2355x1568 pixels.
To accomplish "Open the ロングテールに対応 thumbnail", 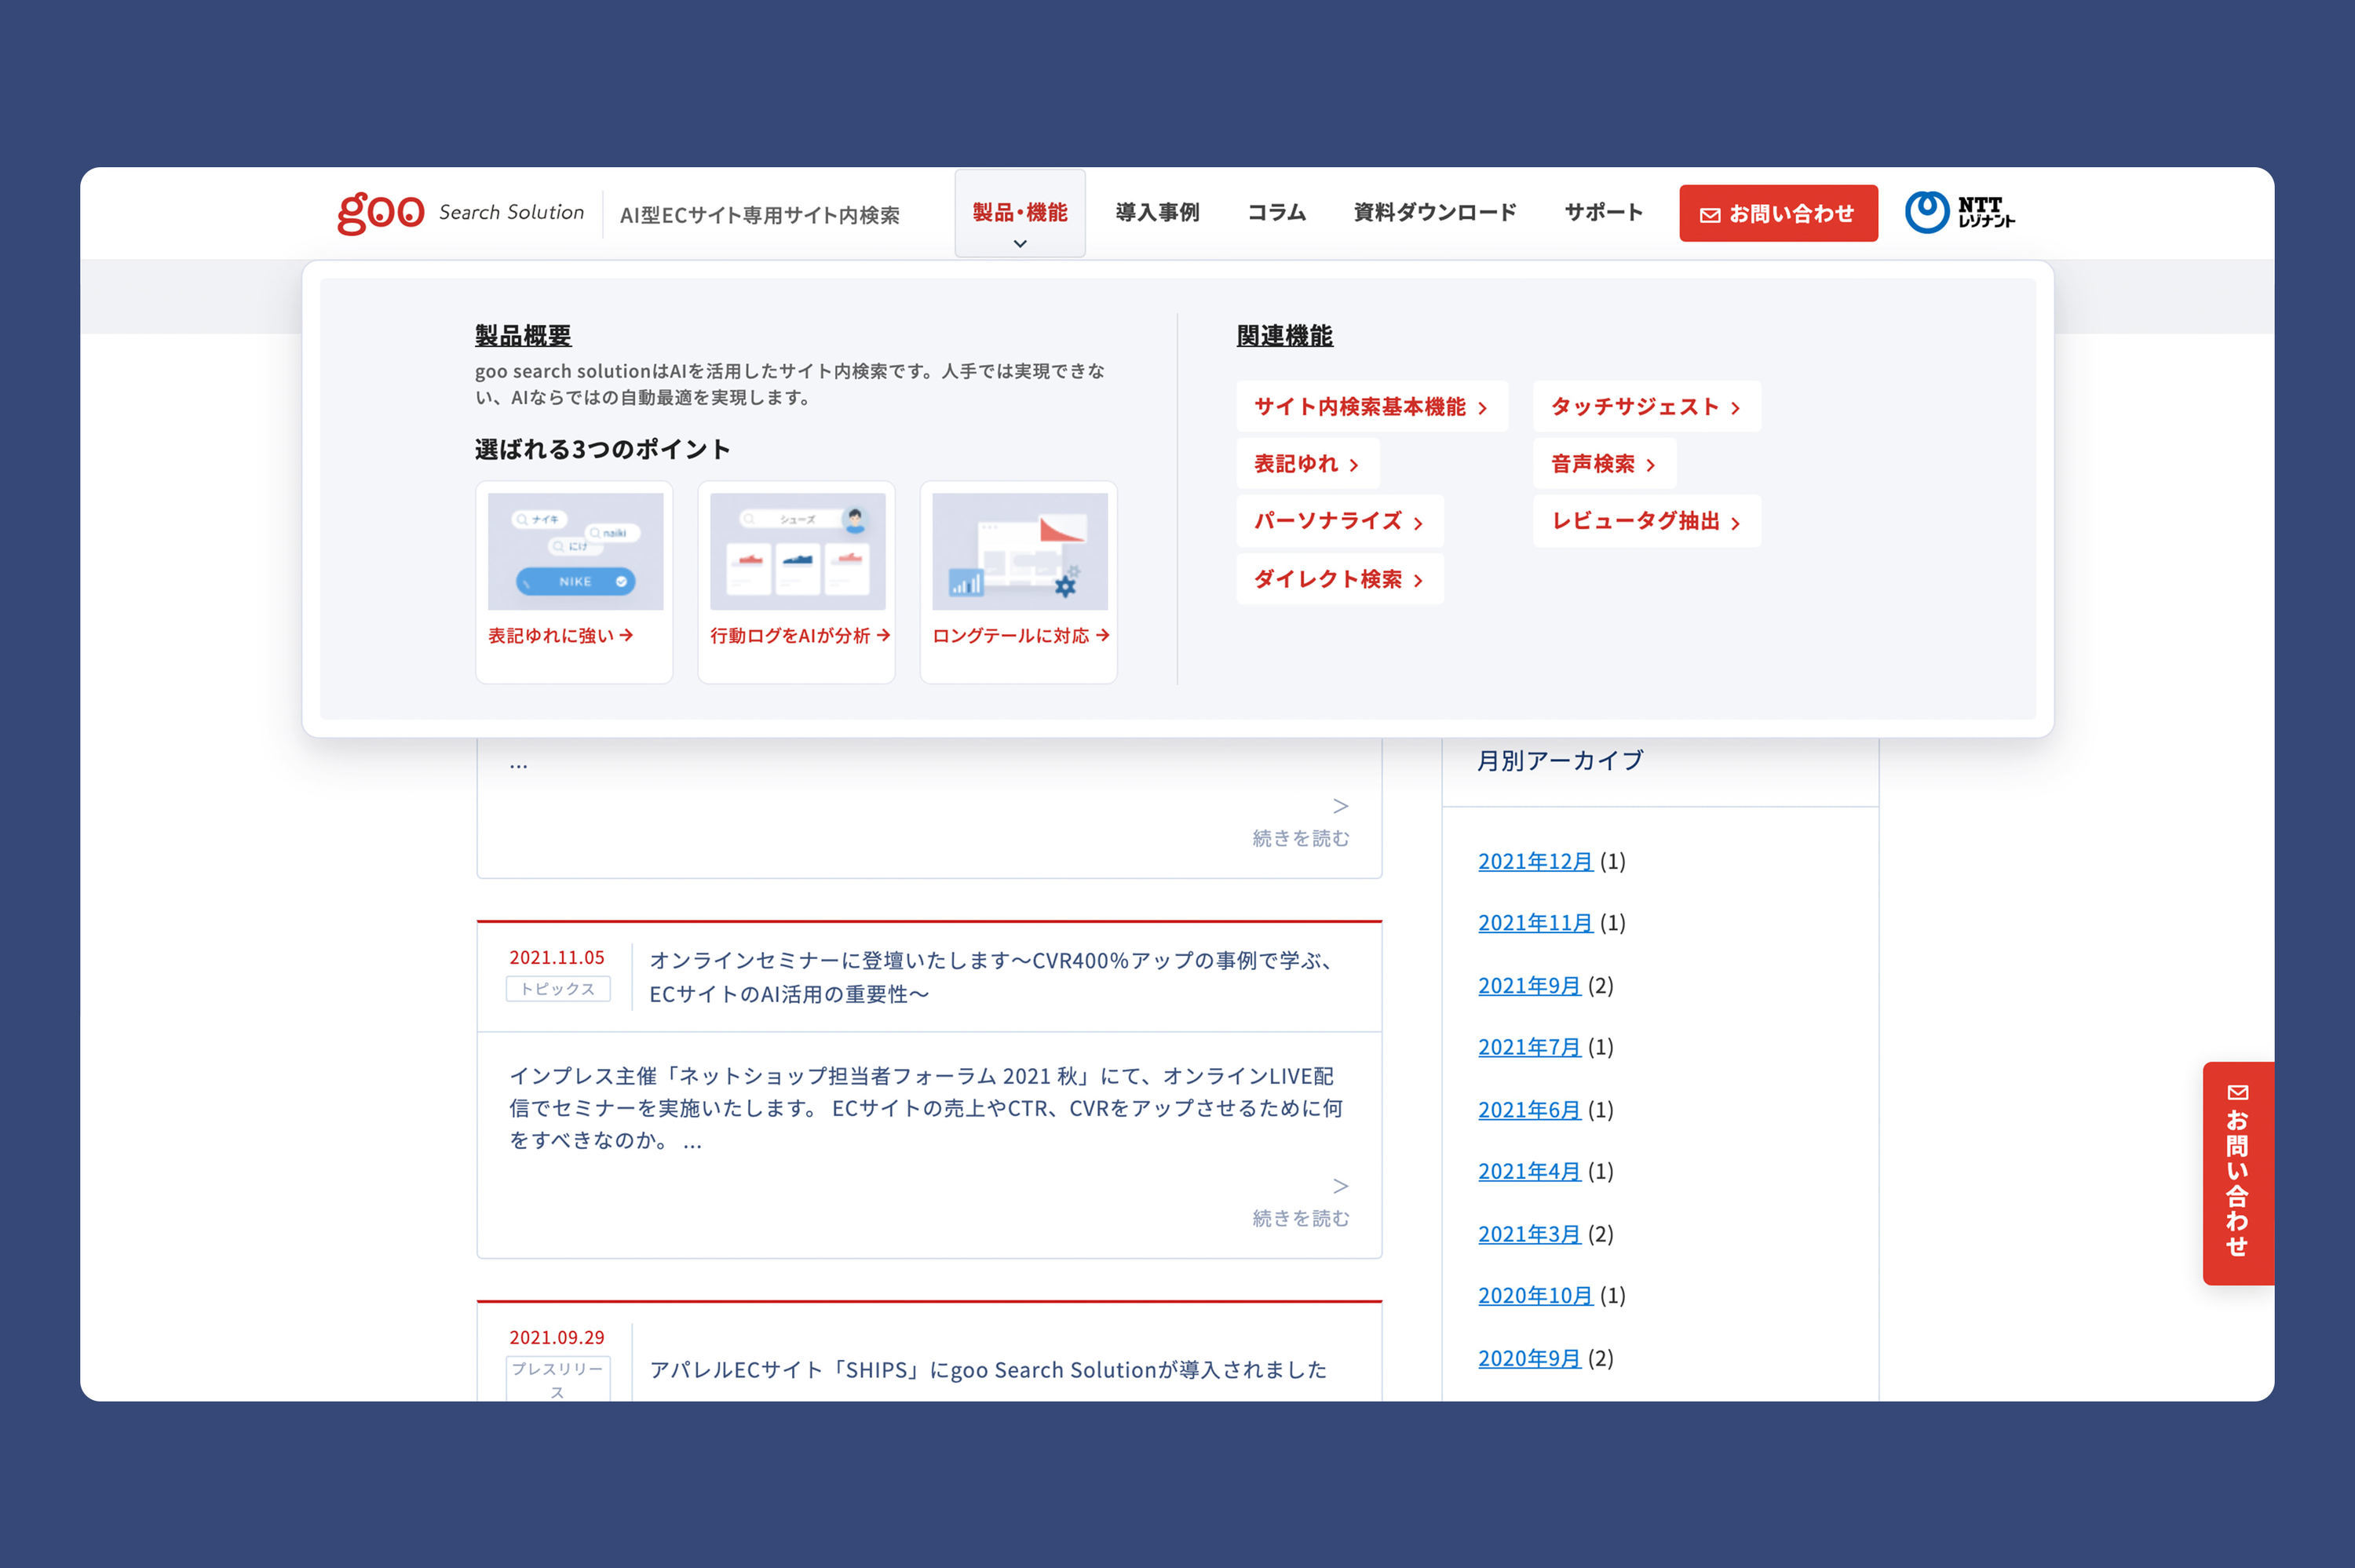I will tap(1019, 551).
